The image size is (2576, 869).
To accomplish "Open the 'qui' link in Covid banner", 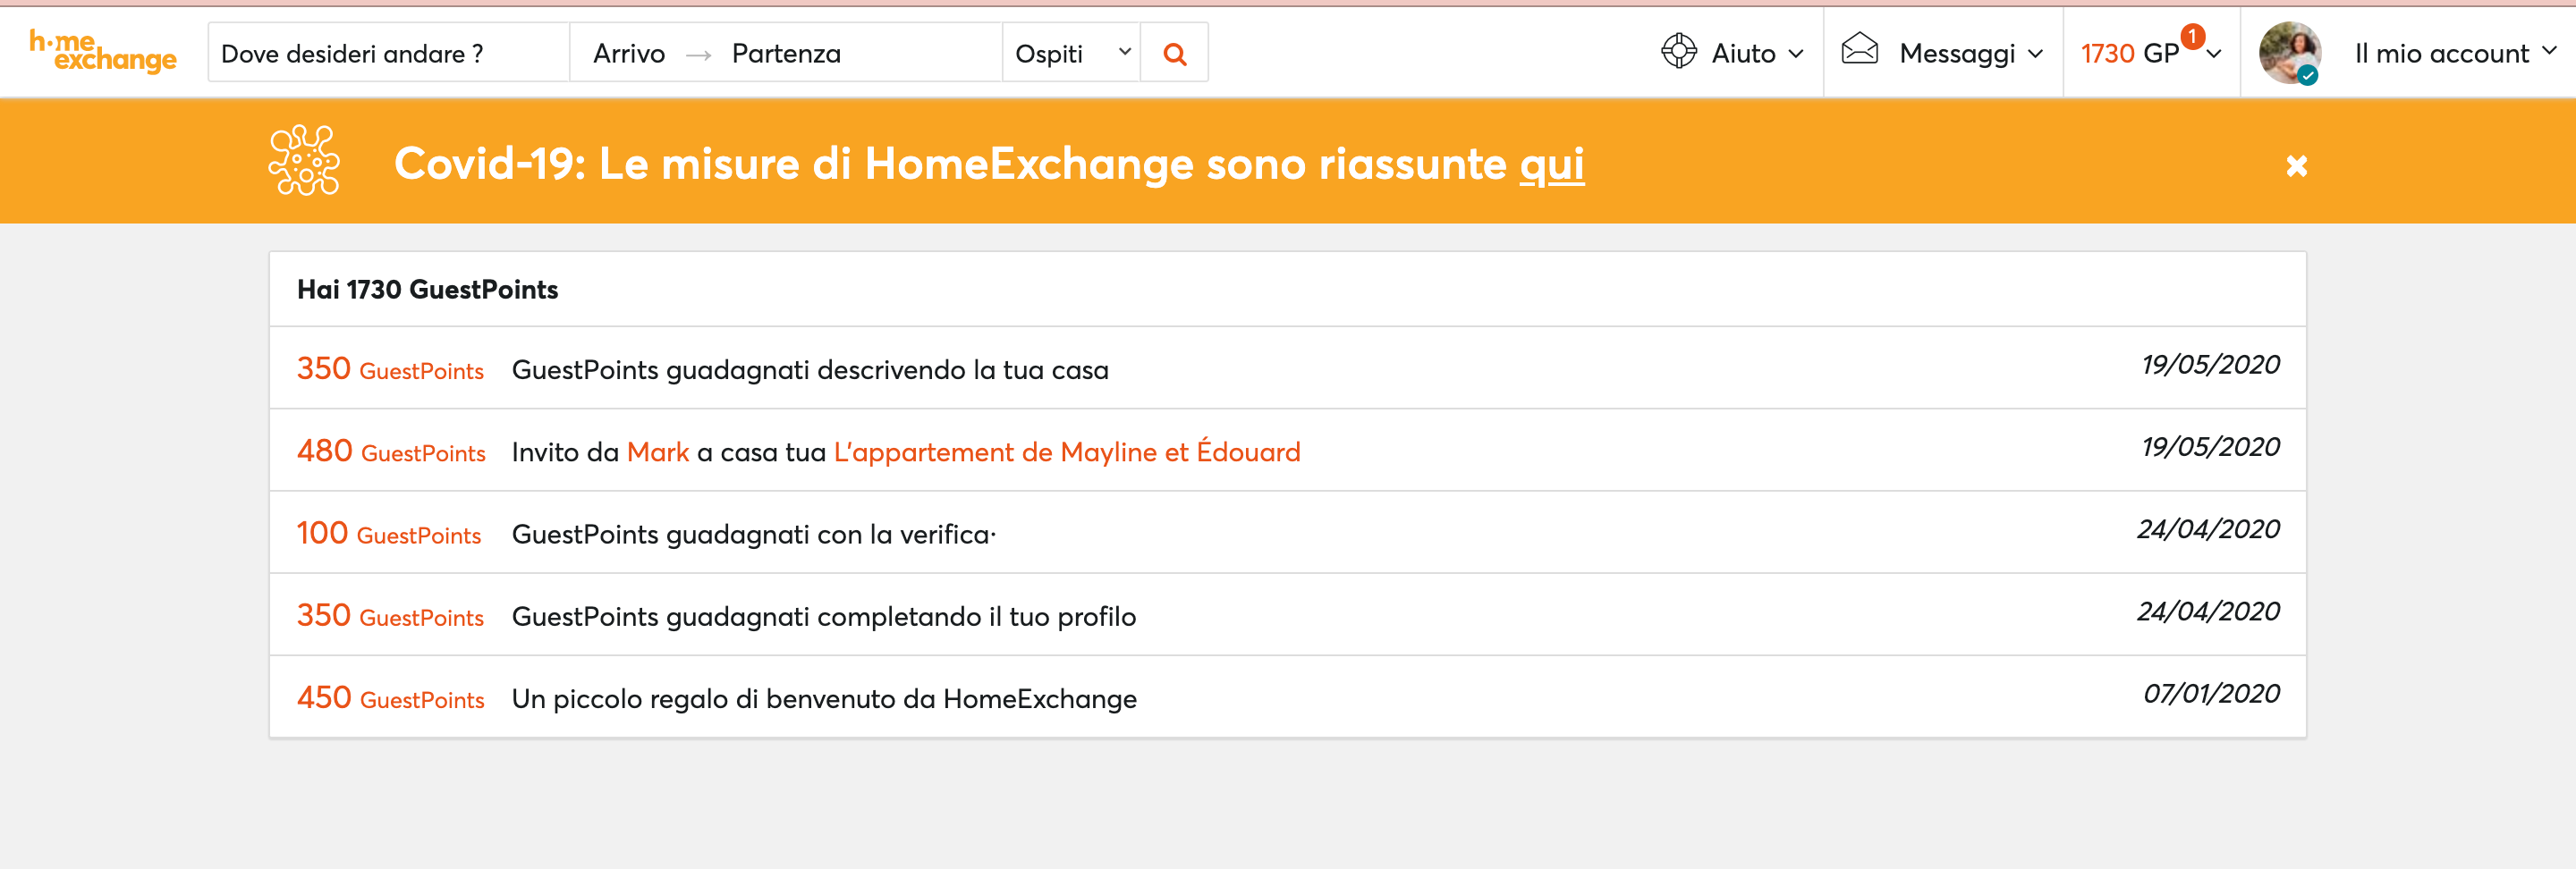I will (x=1552, y=164).
